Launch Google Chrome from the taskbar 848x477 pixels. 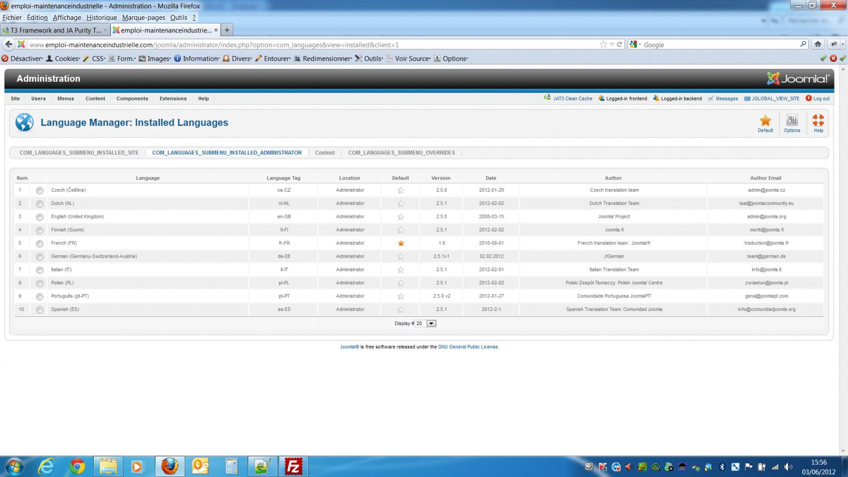point(77,466)
